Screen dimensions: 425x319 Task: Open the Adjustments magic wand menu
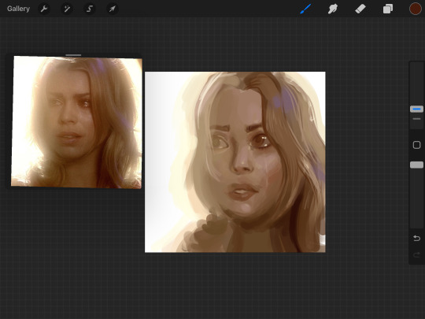pos(67,9)
